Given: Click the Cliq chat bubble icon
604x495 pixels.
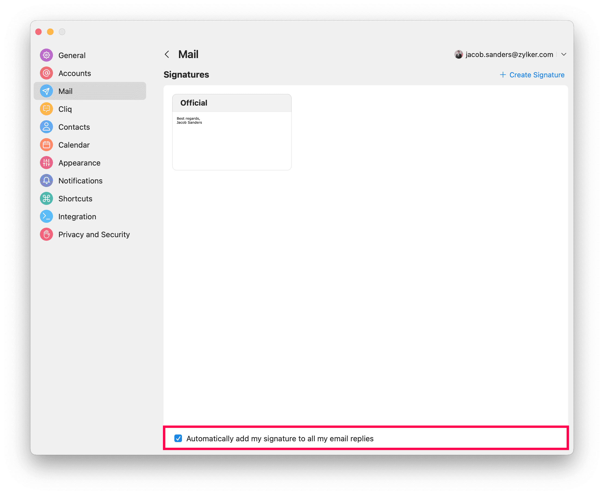Looking at the screenshot, I should [46, 109].
